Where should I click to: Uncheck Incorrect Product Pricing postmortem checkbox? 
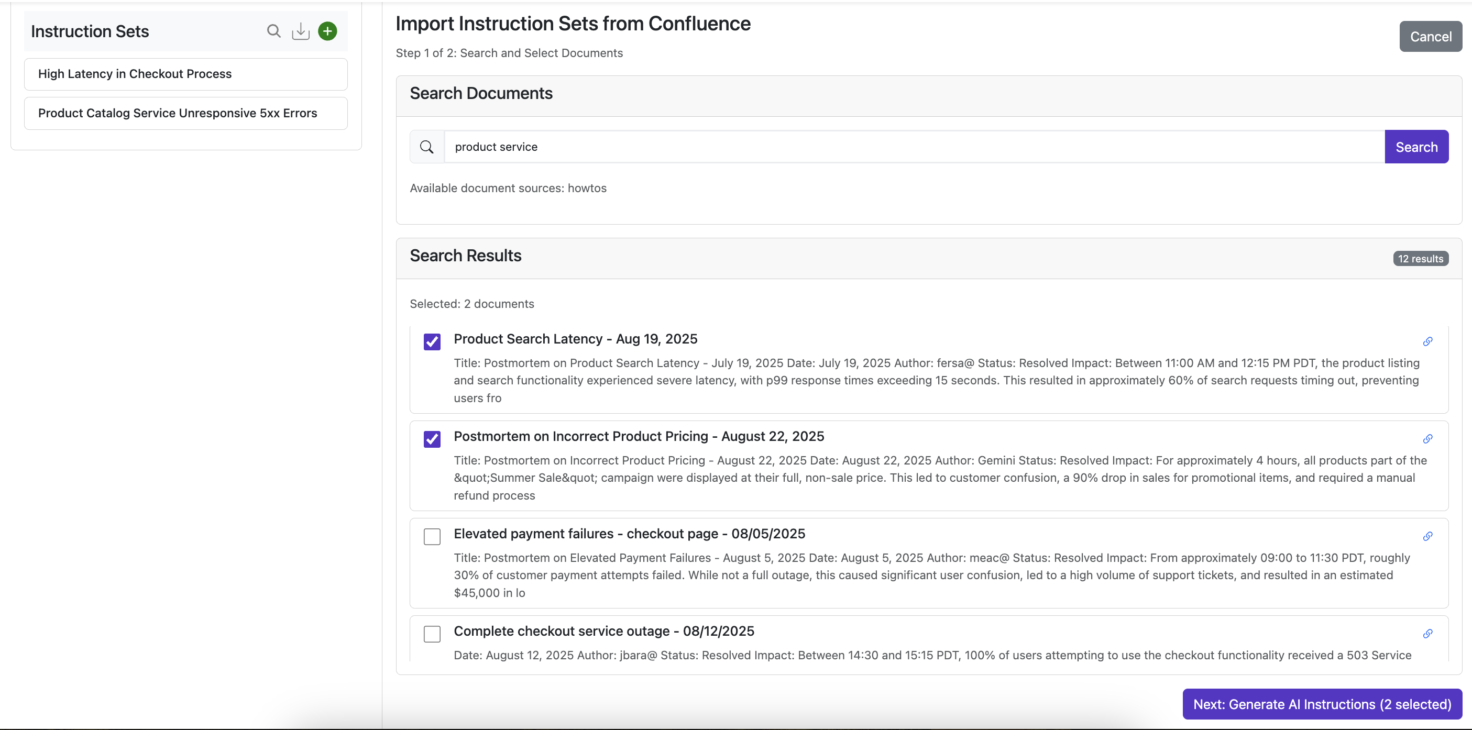pyautogui.click(x=432, y=439)
